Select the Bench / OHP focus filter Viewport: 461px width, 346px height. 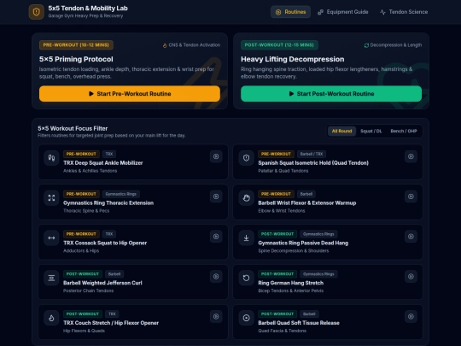(404, 132)
